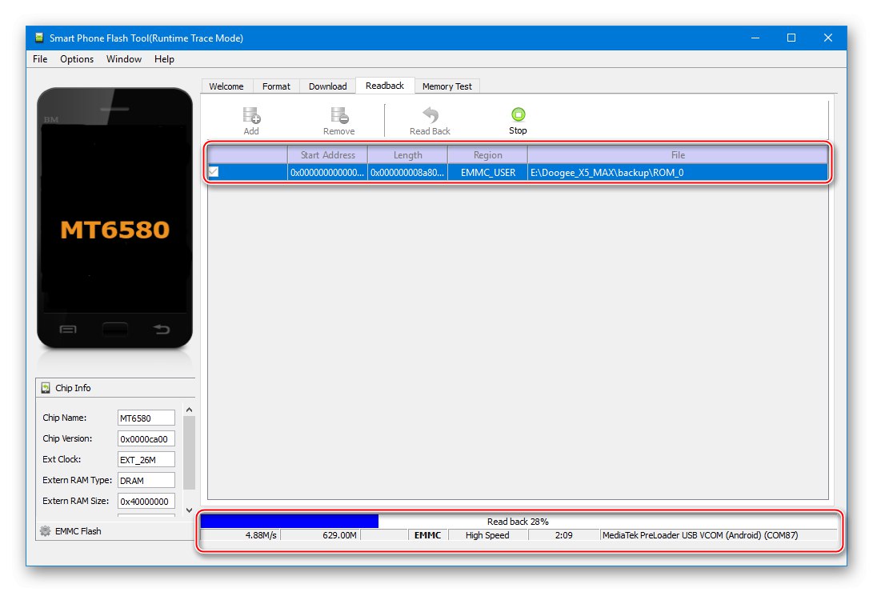Click the Start Address column header
Viewport: 873px width, 592px height.
pyautogui.click(x=327, y=154)
